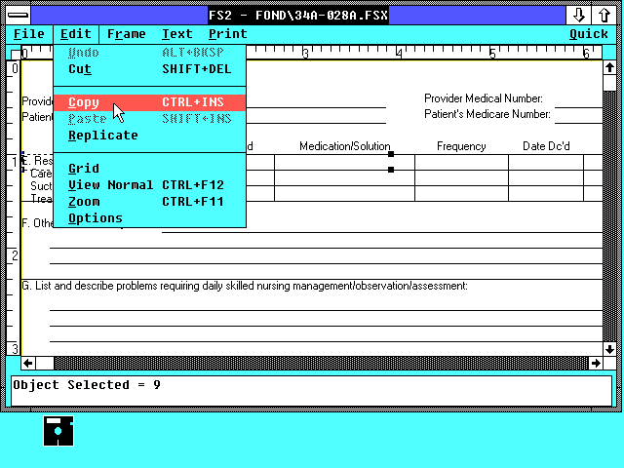Choose Copy in the Edit menu

(x=149, y=102)
